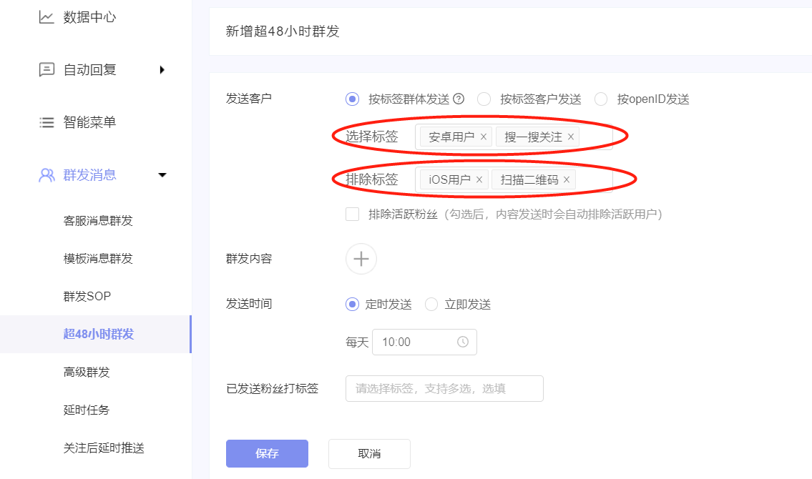Viewport: 812px width, 479px height.
Task: Select 按openID发送 radio option
Action: coord(601,99)
